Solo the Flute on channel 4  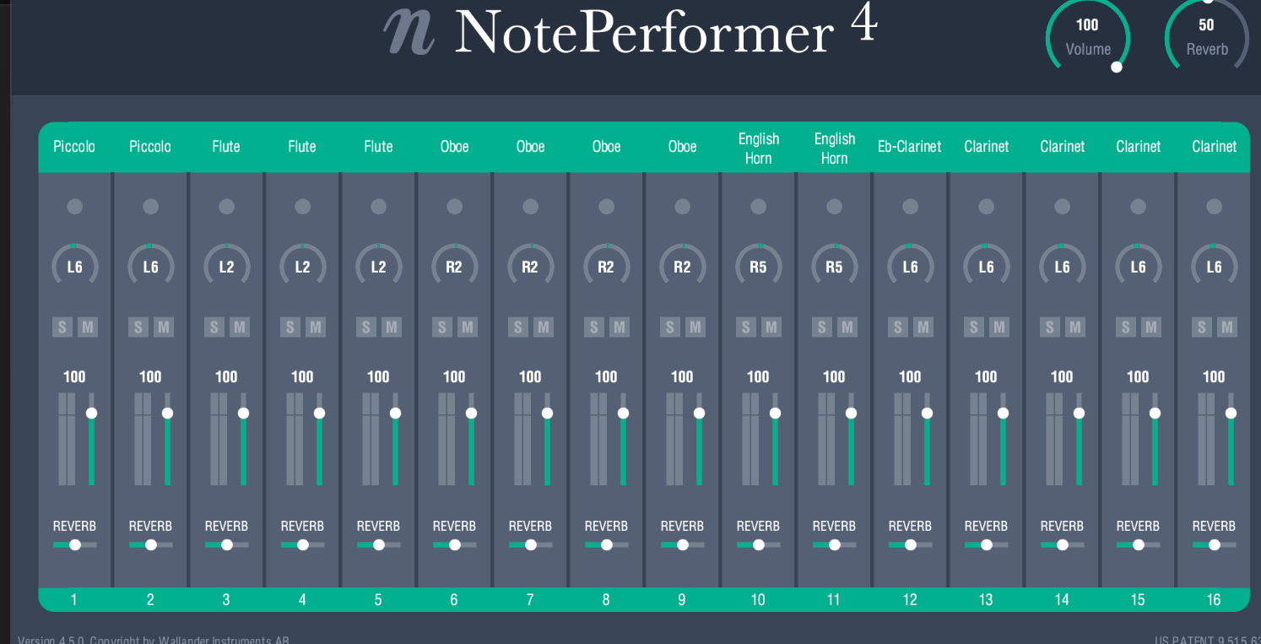[290, 327]
